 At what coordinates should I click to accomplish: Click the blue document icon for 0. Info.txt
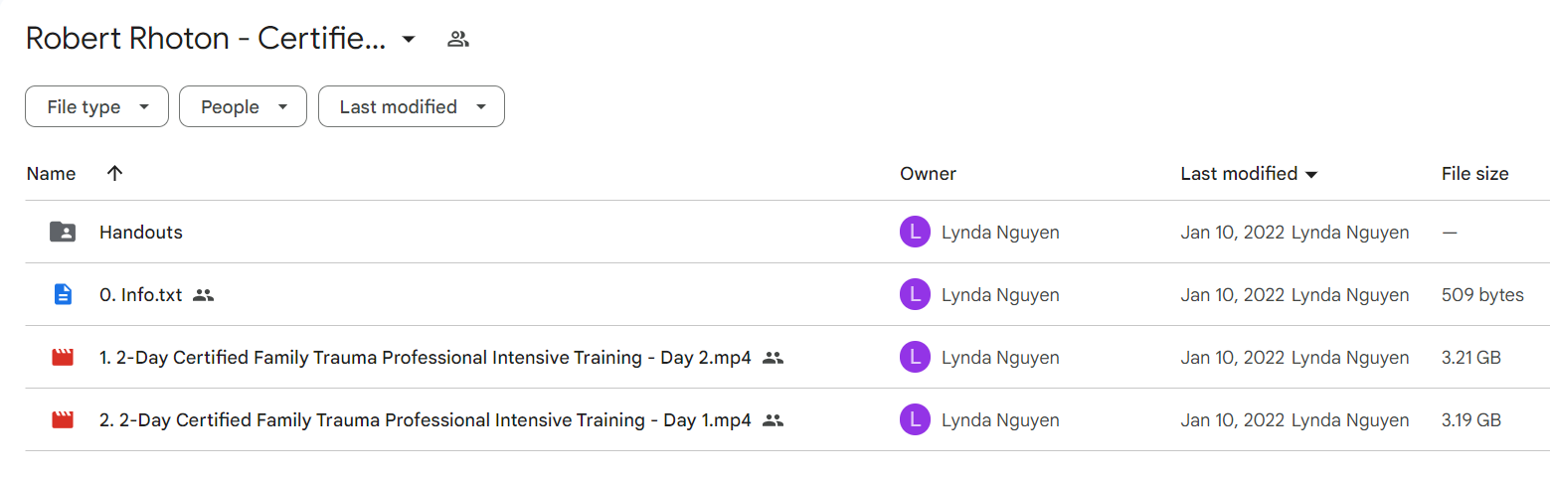[63, 295]
